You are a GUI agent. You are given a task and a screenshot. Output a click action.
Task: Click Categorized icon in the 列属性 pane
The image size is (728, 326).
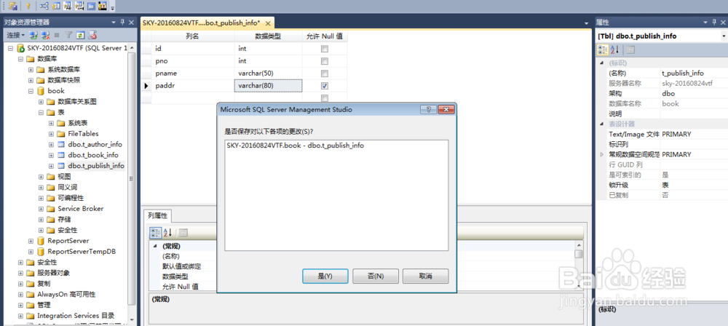tap(155, 232)
